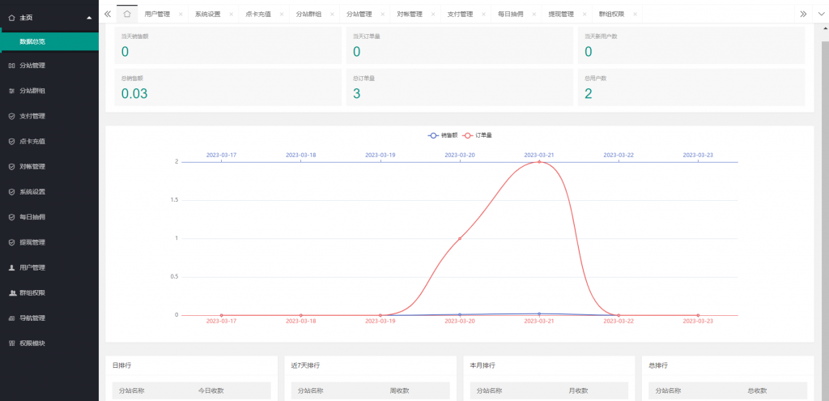Click the shield icon beside sidebar 点卡充值
The height and width of the screenshot is (401, 829).
click(11, 141)
